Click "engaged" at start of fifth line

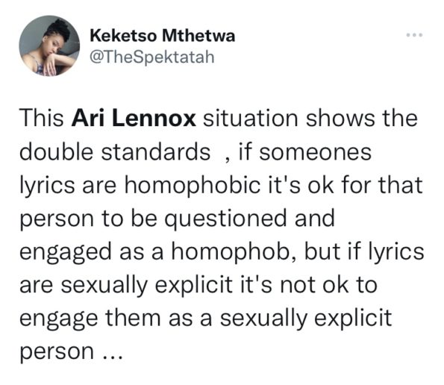(66, 252)
